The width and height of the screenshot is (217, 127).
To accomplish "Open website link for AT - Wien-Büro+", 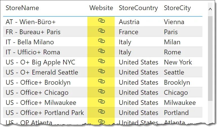I will point(101,21).
